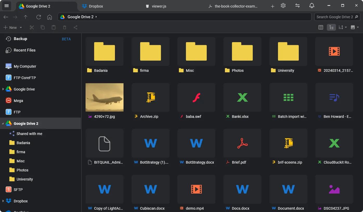
Task: Click the share icon in toolbar
Action: 75,27
